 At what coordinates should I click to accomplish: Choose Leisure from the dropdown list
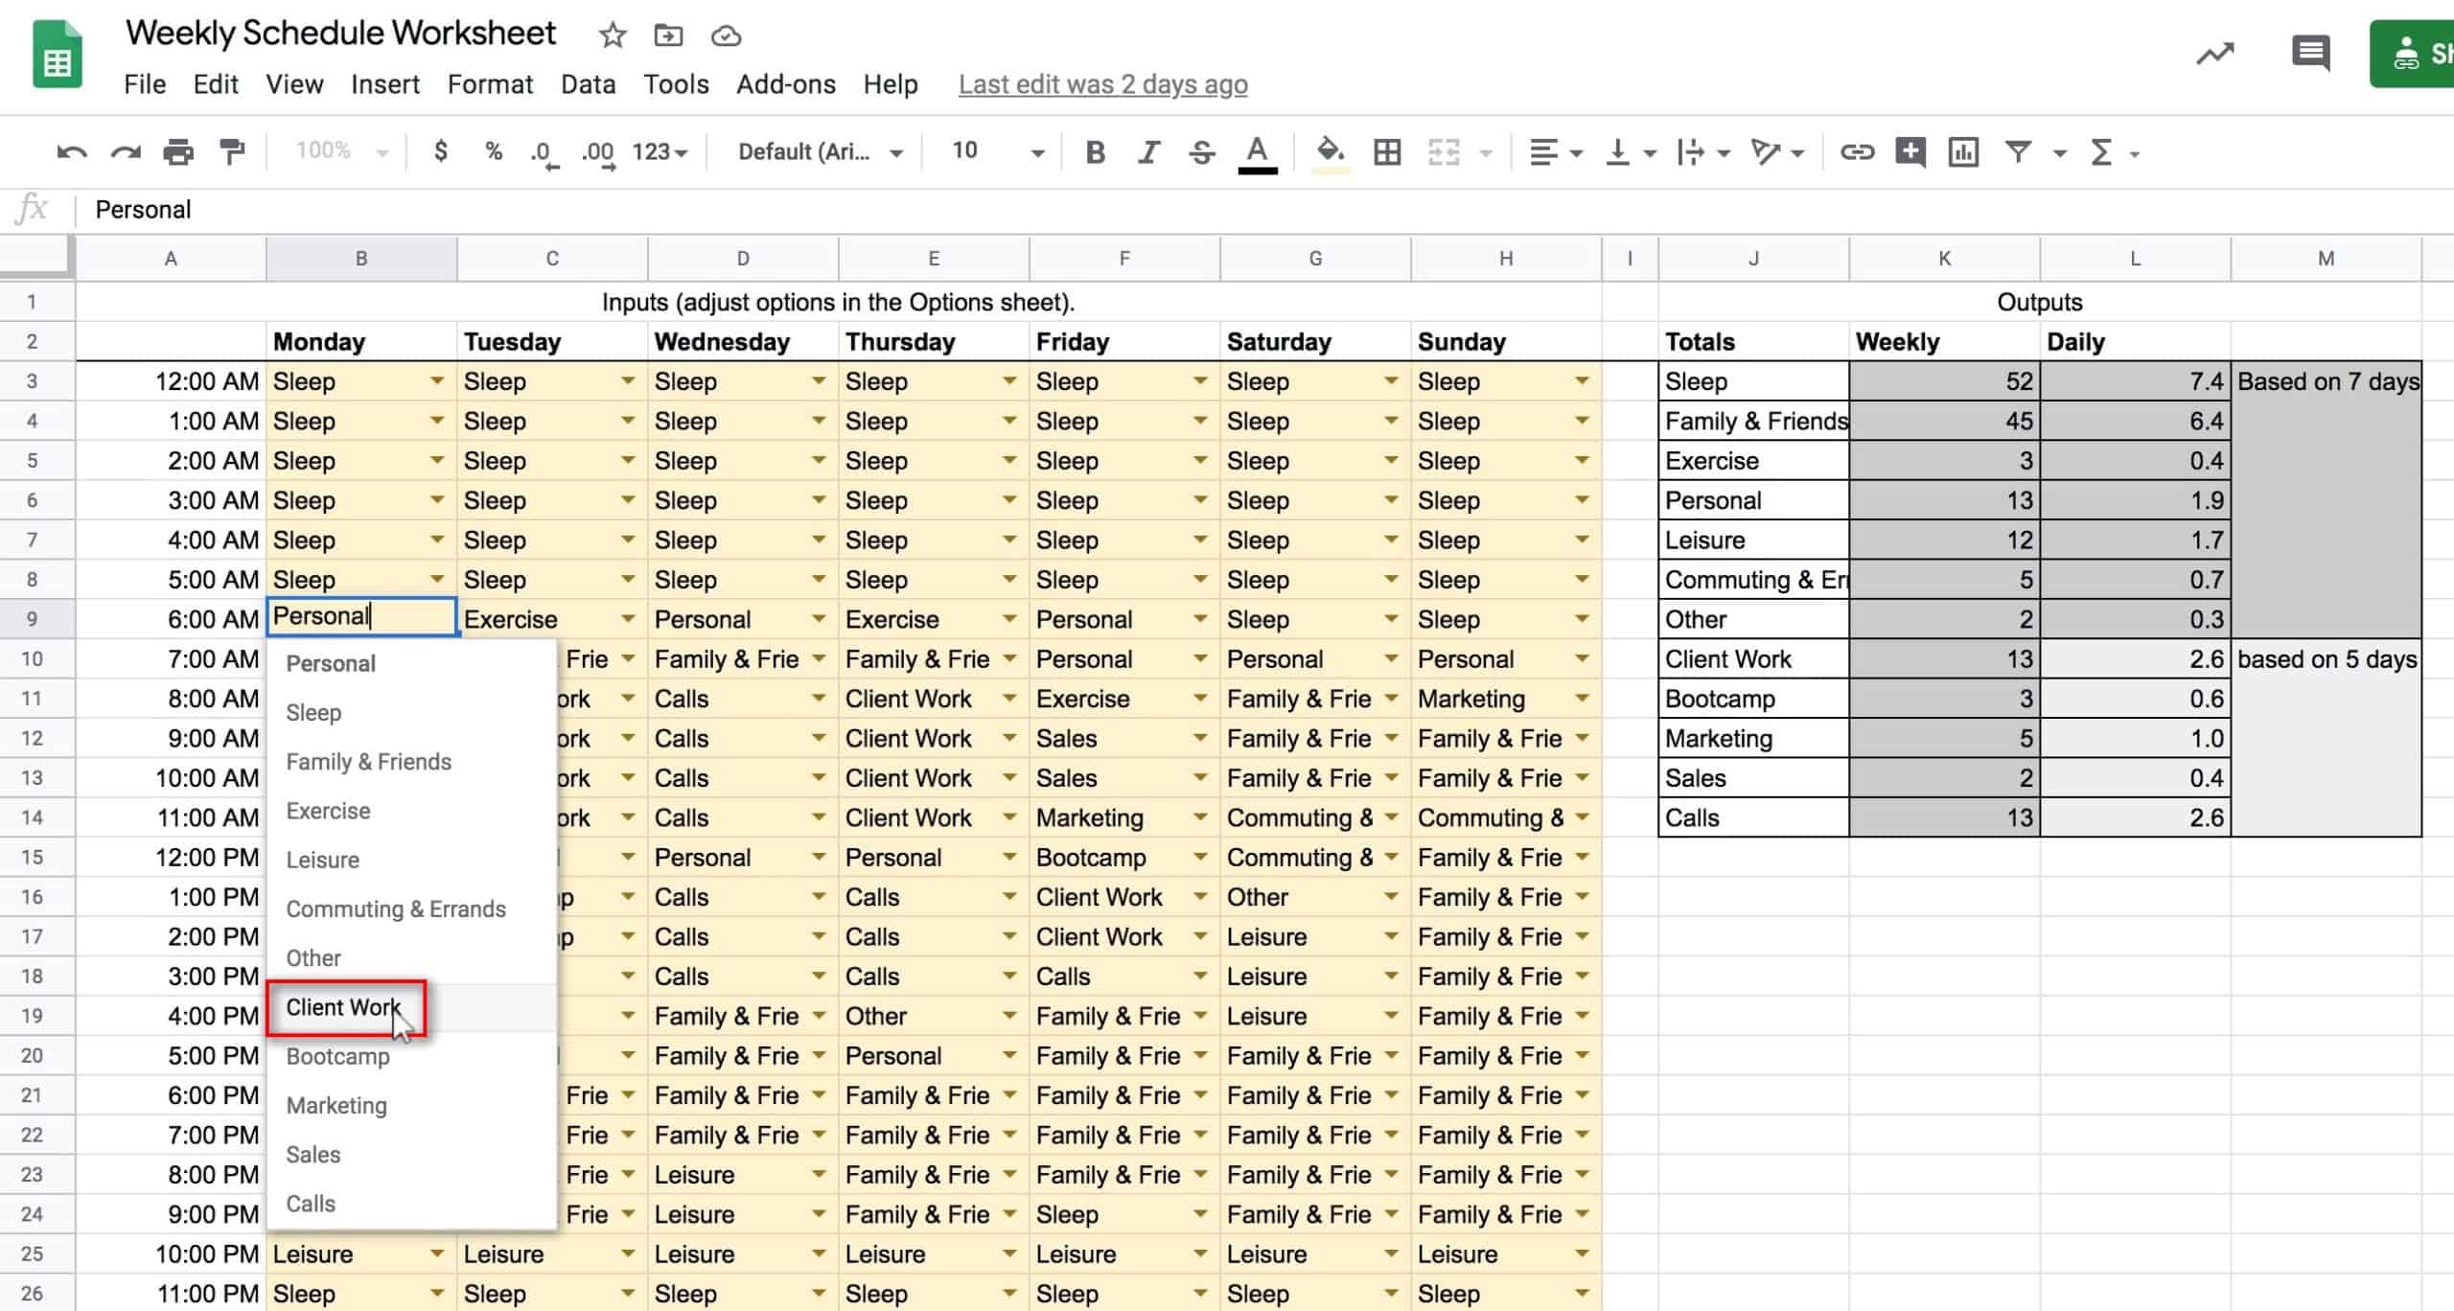(412, 860)
